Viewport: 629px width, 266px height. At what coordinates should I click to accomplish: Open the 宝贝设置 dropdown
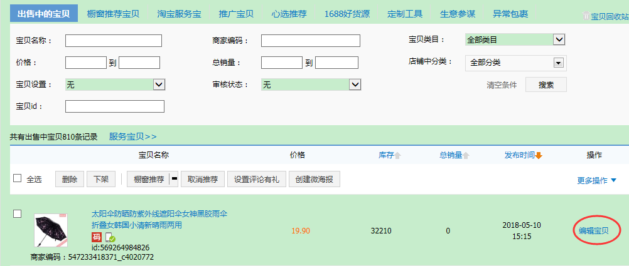click(159, 84)
